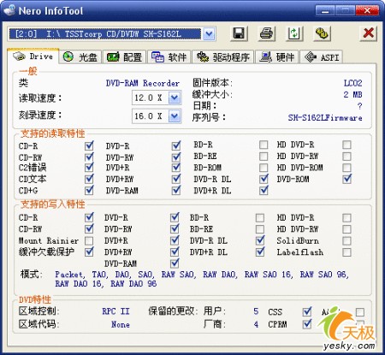This screenshot has height=355, width=385.
Task: Toggle the SolidBurn write checkbox
Action: pos(347,240)
